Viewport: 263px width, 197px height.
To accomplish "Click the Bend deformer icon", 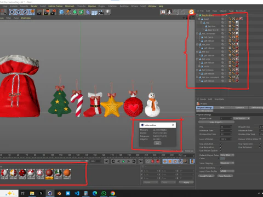I will click(x=88, y=12).
